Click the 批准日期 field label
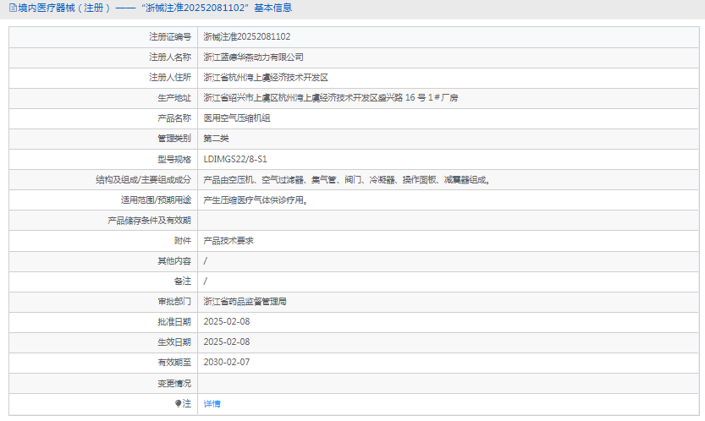 pyautogui.click(x=174, y=322)
